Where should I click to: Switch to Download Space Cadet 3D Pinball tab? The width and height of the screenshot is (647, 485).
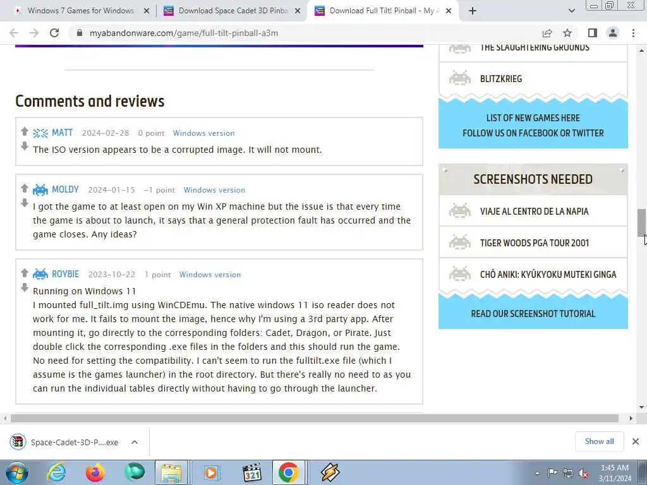(233, 11)
